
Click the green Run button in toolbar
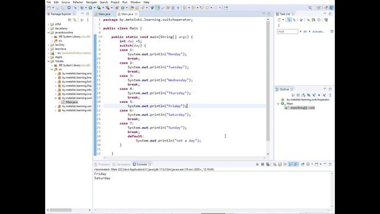click(x=90, y=8)
